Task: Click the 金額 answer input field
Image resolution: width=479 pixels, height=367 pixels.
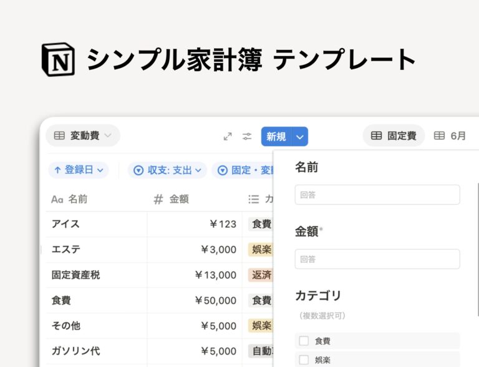Action: click(x=377, y=259)
